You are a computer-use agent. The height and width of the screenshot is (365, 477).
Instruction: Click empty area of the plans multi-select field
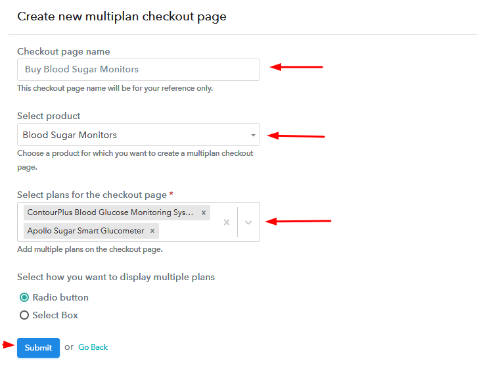click(x=191, y=231)
